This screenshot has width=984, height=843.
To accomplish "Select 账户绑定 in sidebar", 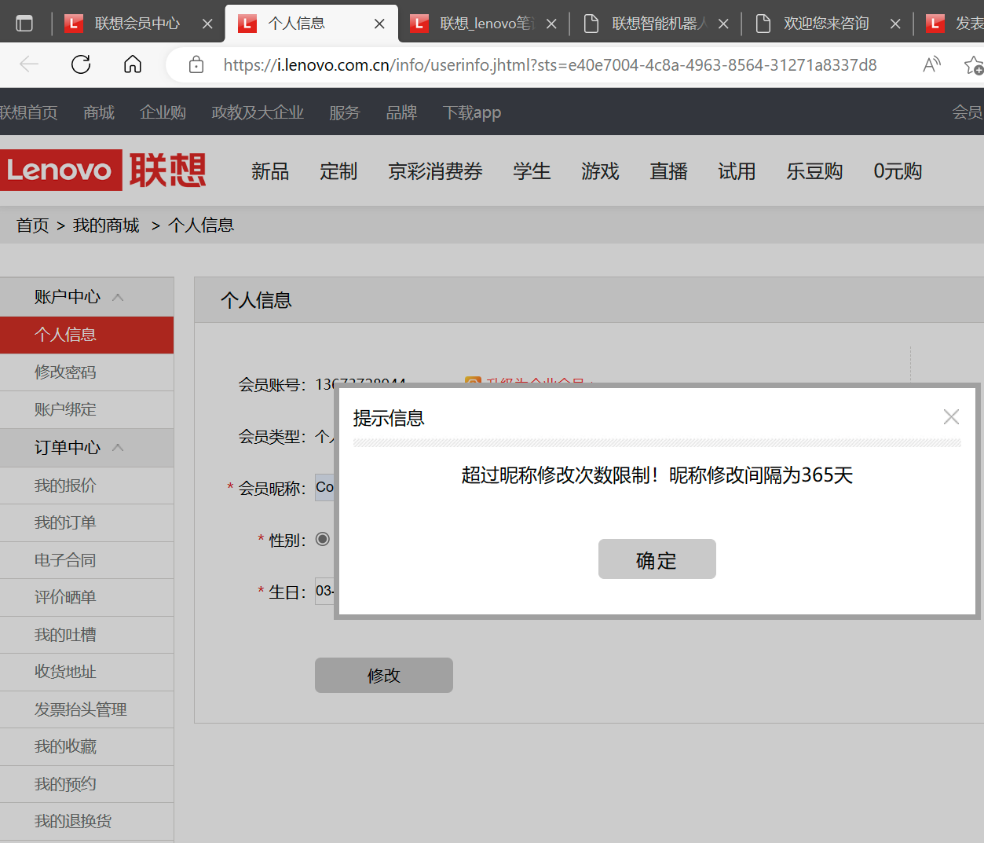I will pyautogui.click(x=86, y=409).
